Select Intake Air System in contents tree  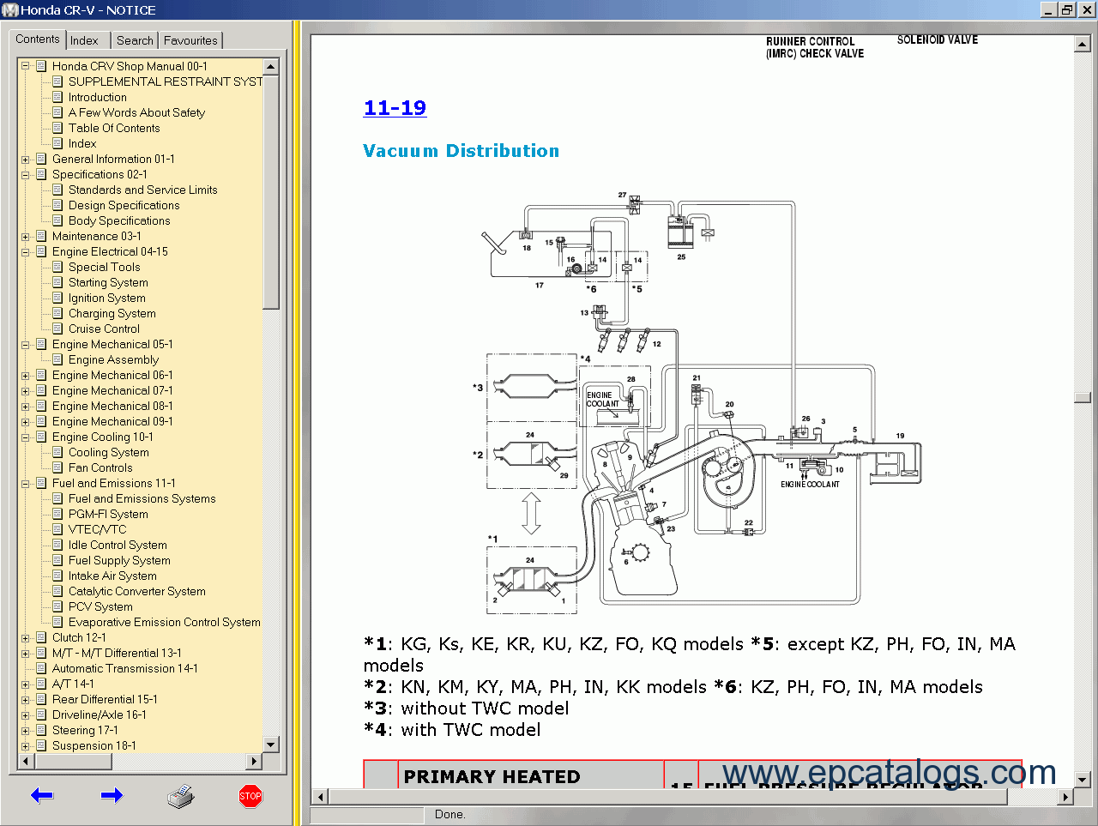point(112,576)
